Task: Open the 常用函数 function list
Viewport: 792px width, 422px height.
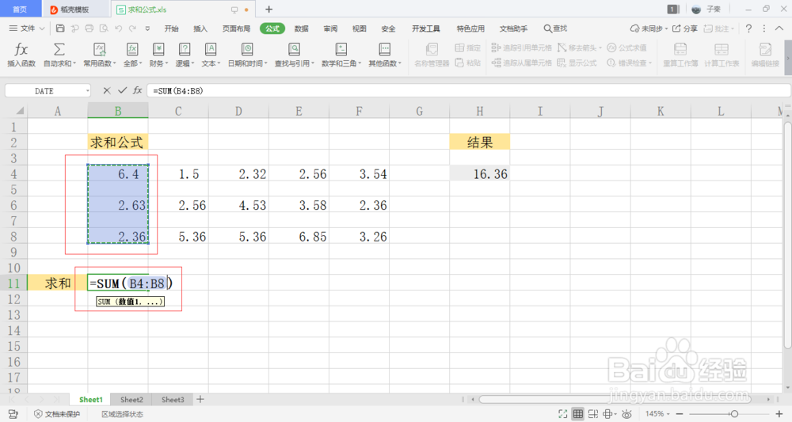Action: click(100, 49)
